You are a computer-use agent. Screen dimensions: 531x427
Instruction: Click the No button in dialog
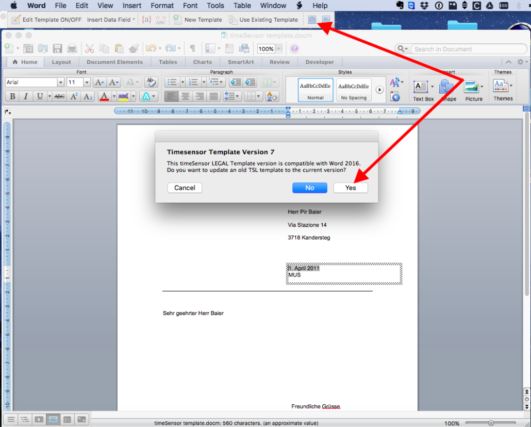[x=309, y=188]
